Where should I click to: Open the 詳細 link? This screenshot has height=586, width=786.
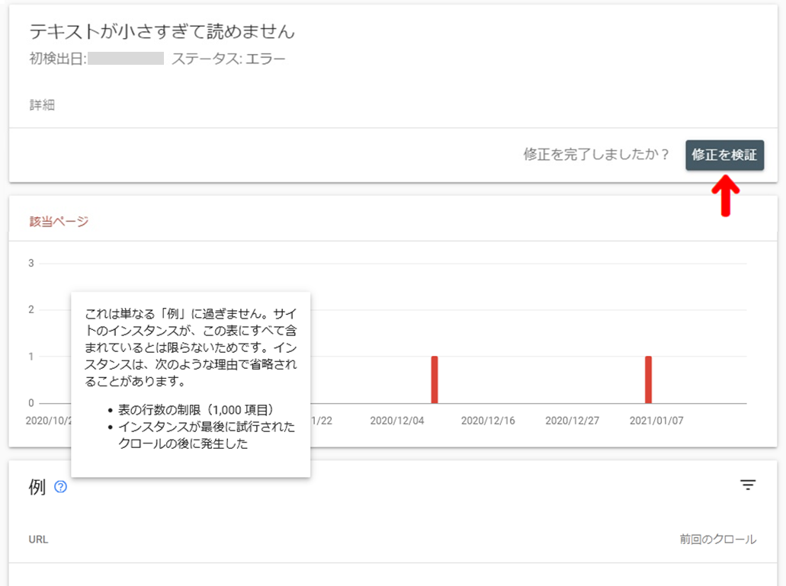42,104
